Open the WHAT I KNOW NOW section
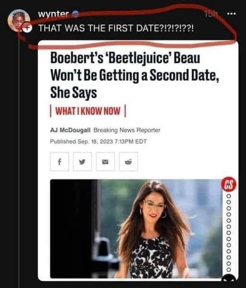 (x=88, y=111)
